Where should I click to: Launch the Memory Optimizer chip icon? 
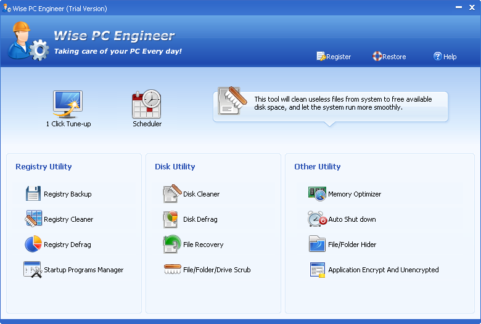(317, 194)
